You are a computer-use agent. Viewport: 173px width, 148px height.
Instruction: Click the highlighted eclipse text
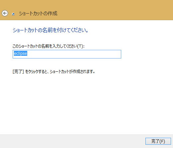[x=21, y=54]
